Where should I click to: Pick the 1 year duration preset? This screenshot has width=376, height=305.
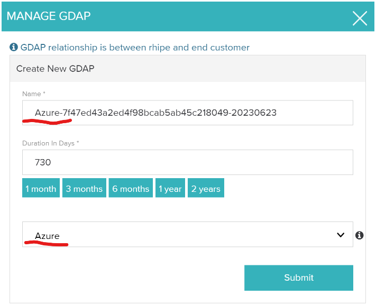[170, 189]
